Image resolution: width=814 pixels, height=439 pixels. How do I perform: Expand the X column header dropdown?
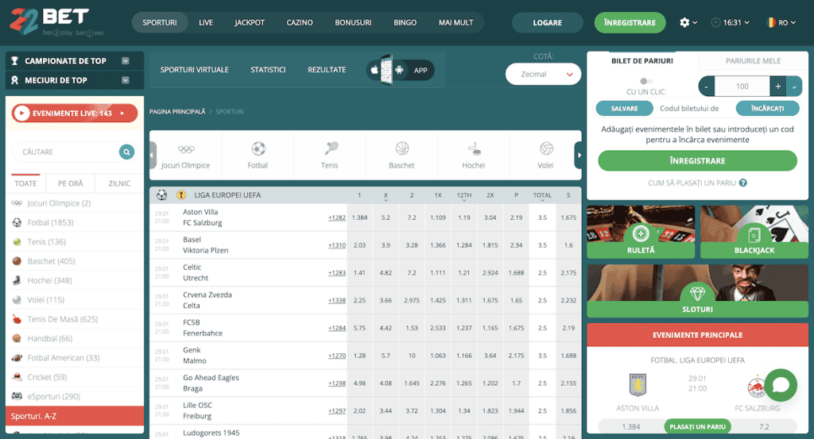(386, 196)
